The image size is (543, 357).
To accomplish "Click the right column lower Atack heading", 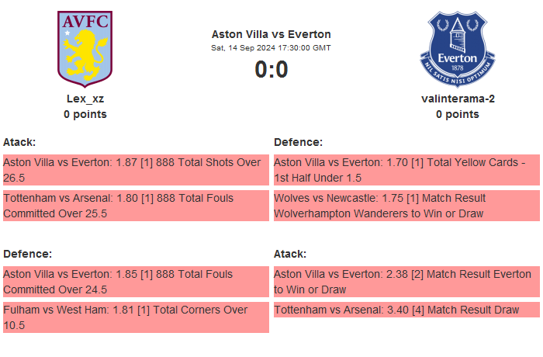I will click(x=290, y=254).
